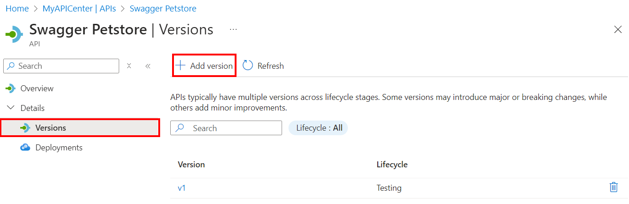The image size is (629, 204).
Task: Open the Lifecycle : All filter
Action: pyautogui.click(x=318, y=128)
